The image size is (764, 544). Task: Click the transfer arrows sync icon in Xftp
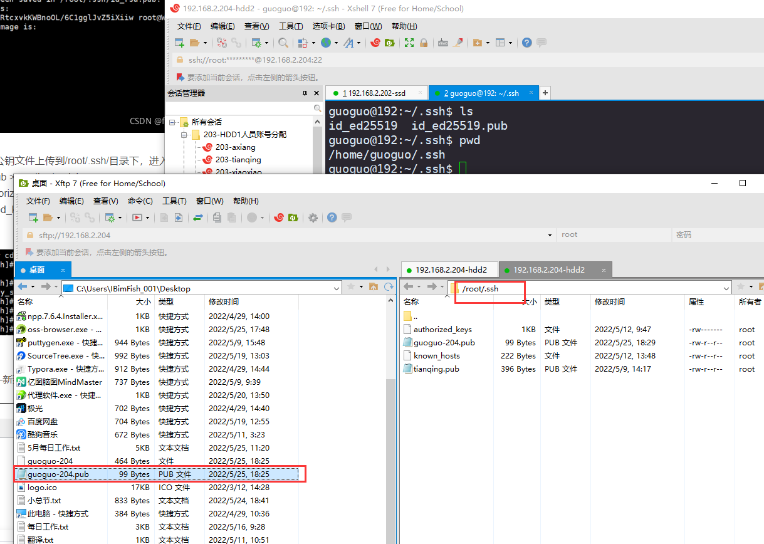pos(198,217)
